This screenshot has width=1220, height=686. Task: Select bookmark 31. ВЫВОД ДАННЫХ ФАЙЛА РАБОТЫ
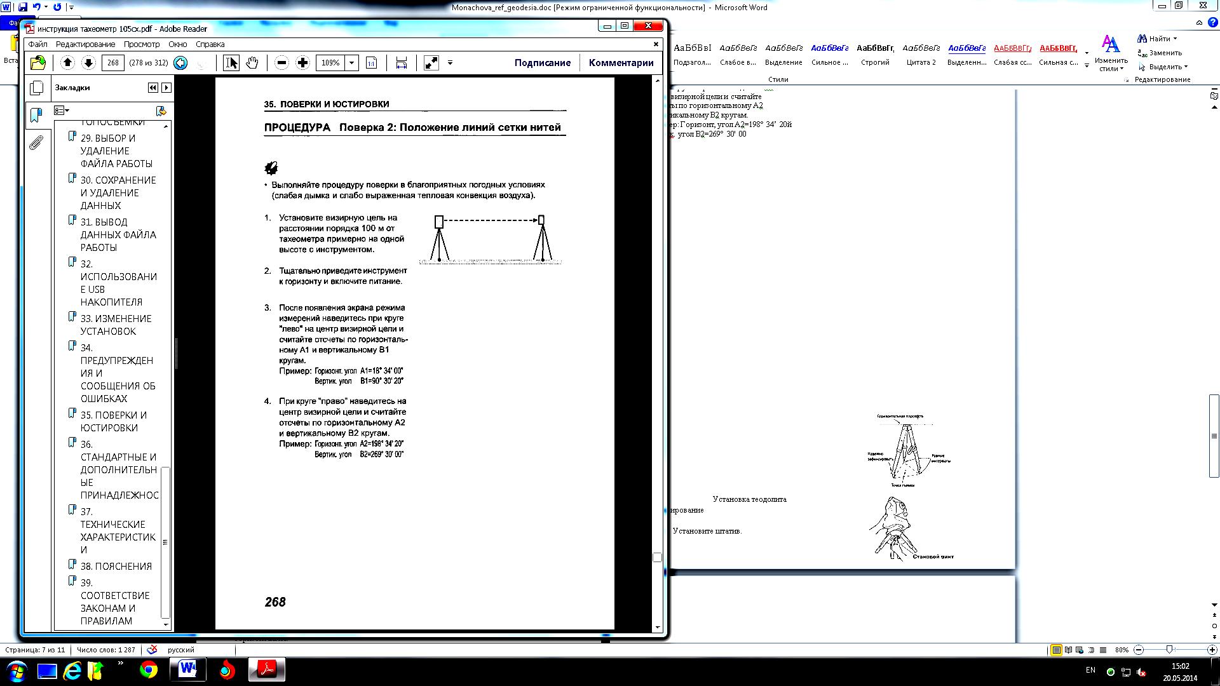118,234
